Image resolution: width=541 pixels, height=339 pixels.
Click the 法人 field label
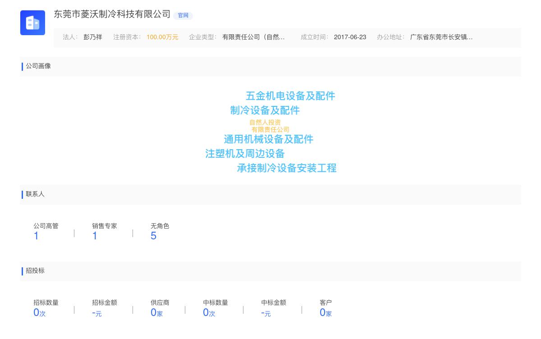coord(70,37)
